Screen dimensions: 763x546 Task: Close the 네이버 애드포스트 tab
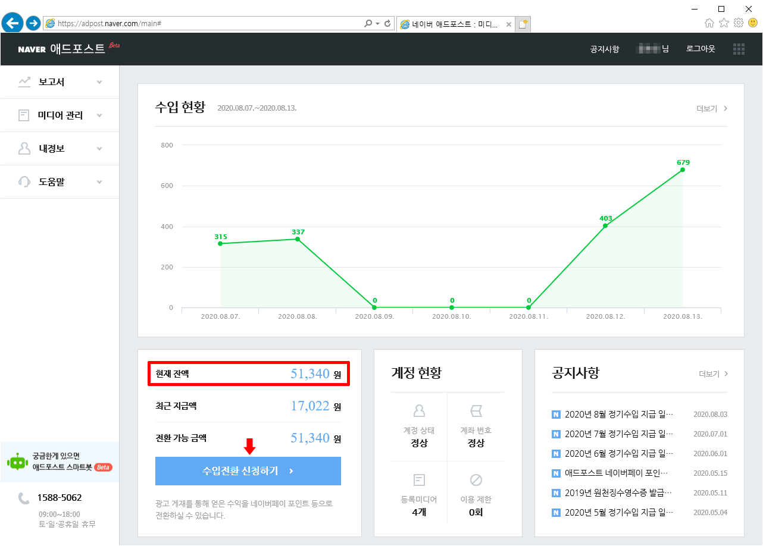coord(508,24)
